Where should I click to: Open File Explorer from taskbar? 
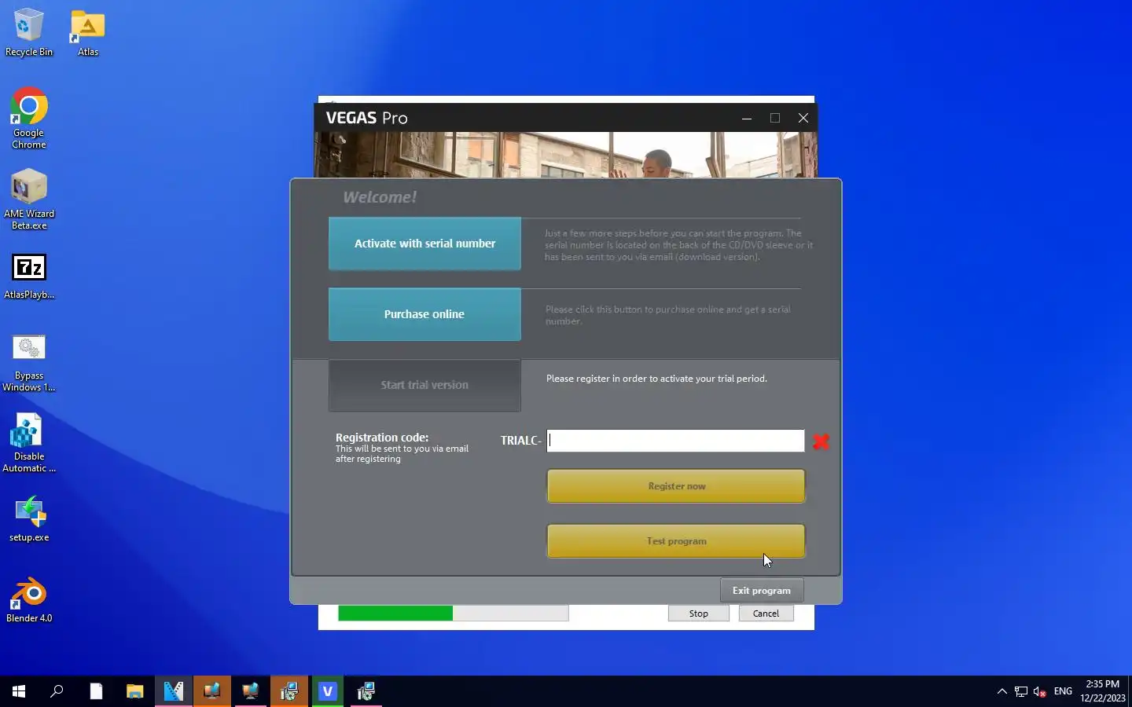click(134, 691)
